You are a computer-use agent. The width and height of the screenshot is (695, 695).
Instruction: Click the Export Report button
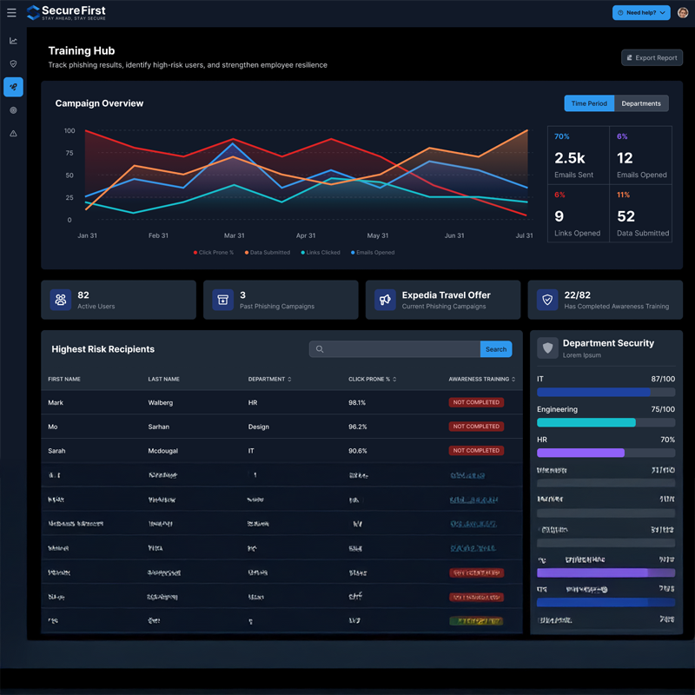pos(652,58)
